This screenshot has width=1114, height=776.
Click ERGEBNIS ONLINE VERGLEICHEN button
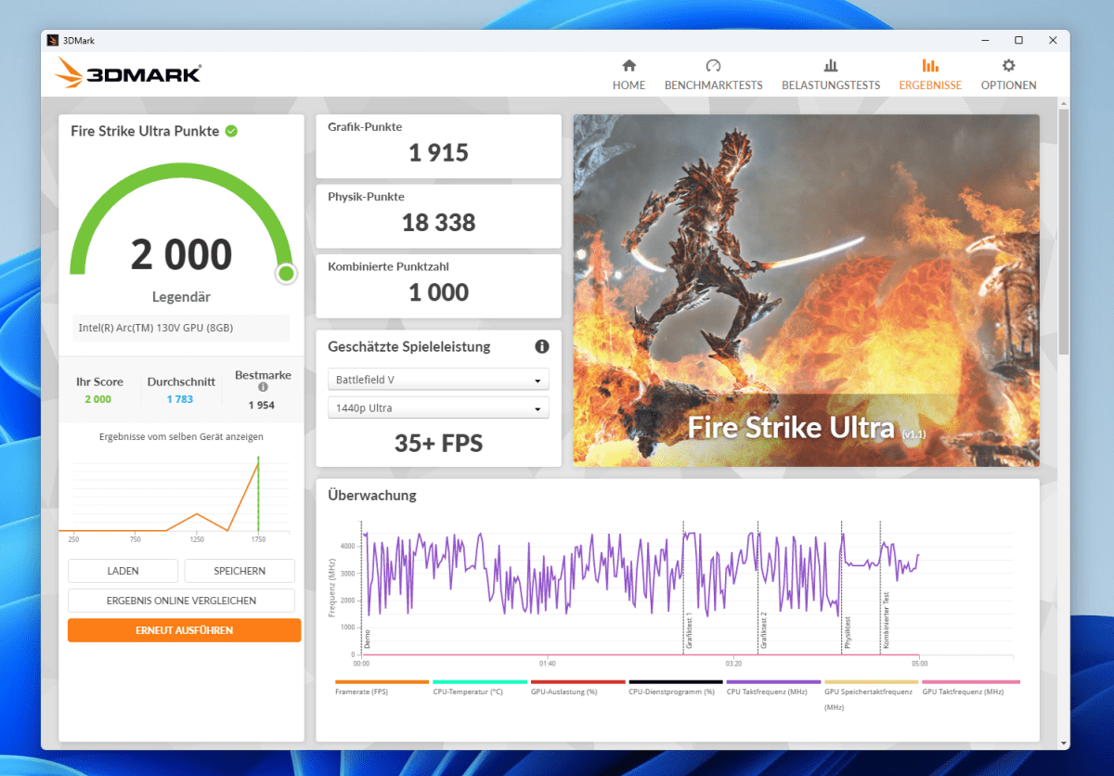tap(181, 601)
